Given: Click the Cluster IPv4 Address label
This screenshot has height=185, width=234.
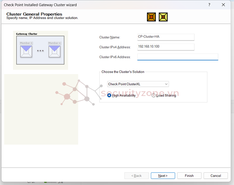Looking at the screenshot, I should pyautogui.click(x=115, y=47).
